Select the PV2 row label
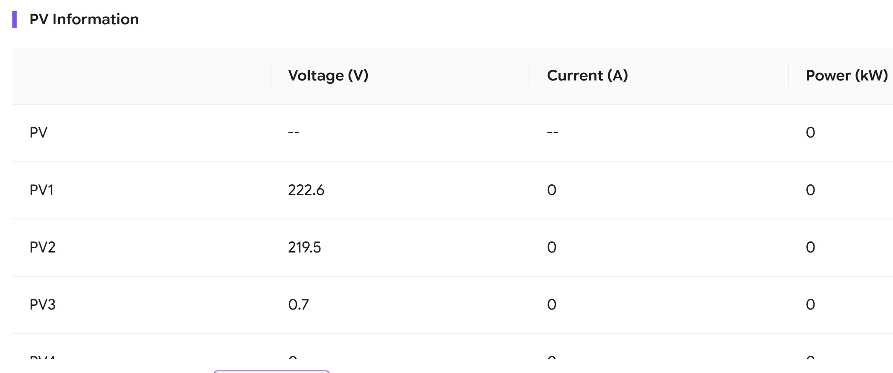 click(42, 247)
